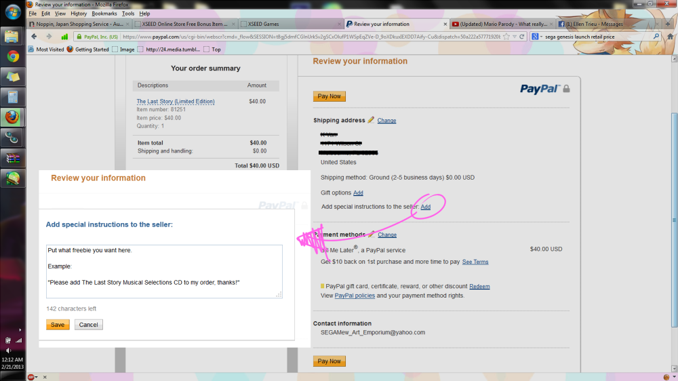Click PayPal secure site identity badge
This screenshot has width=678, height=381.
pyautogui.click(x=97, y=37)
